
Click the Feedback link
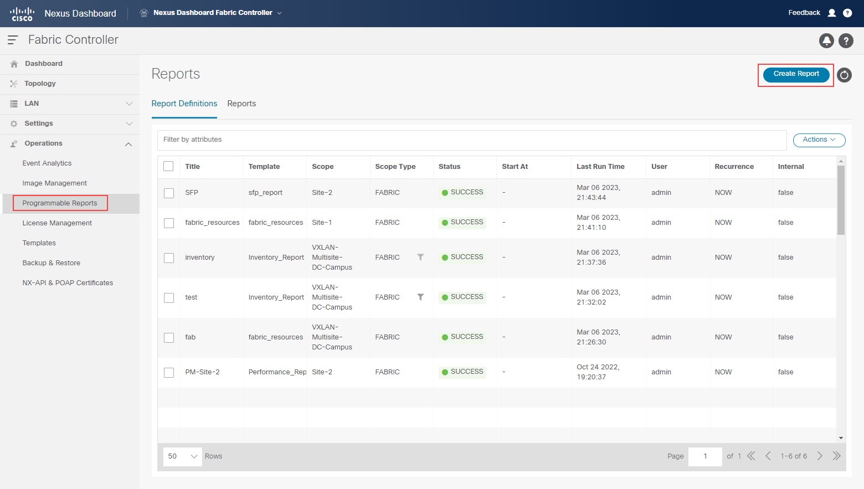[804, 13]
